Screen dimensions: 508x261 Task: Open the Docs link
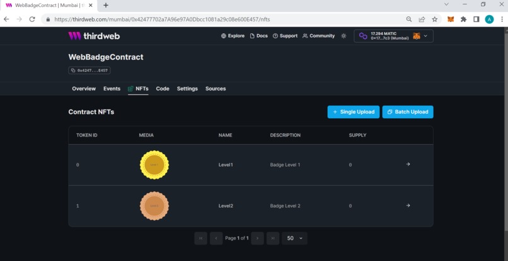point(258,36)
